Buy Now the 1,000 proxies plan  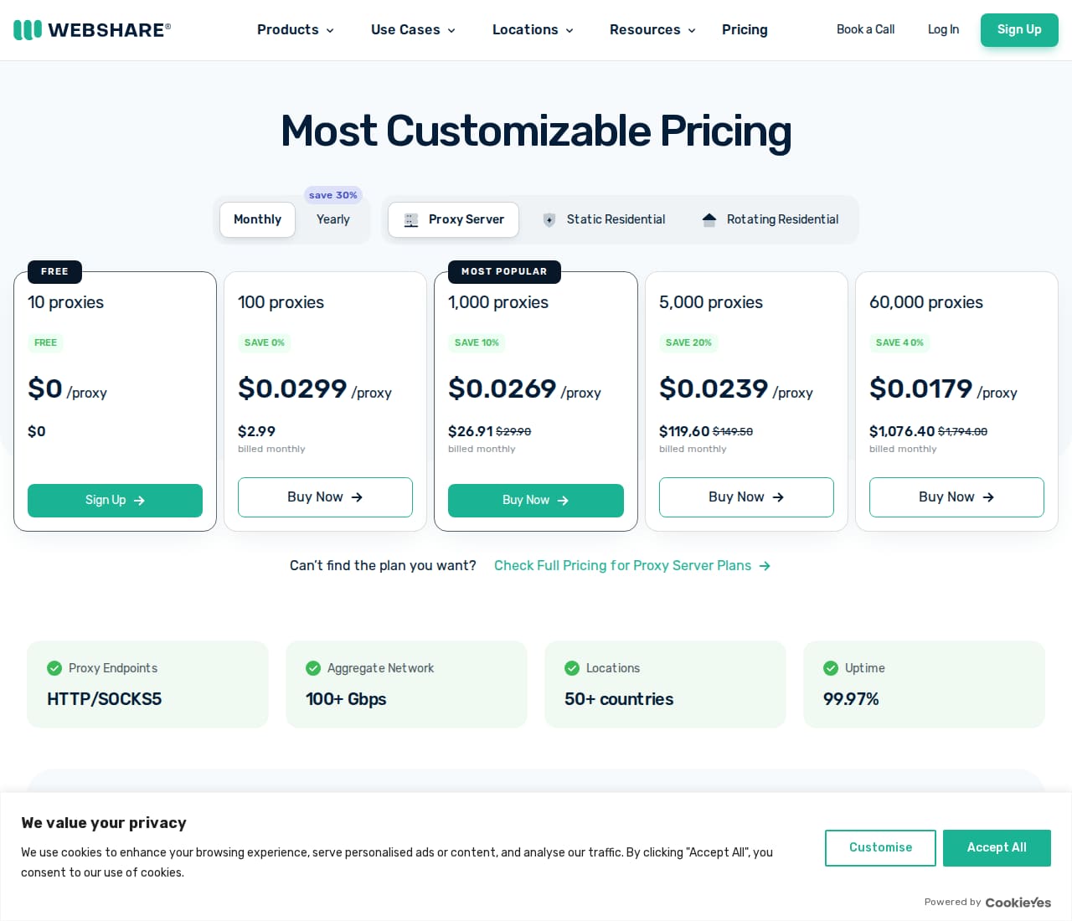(536, 501)
